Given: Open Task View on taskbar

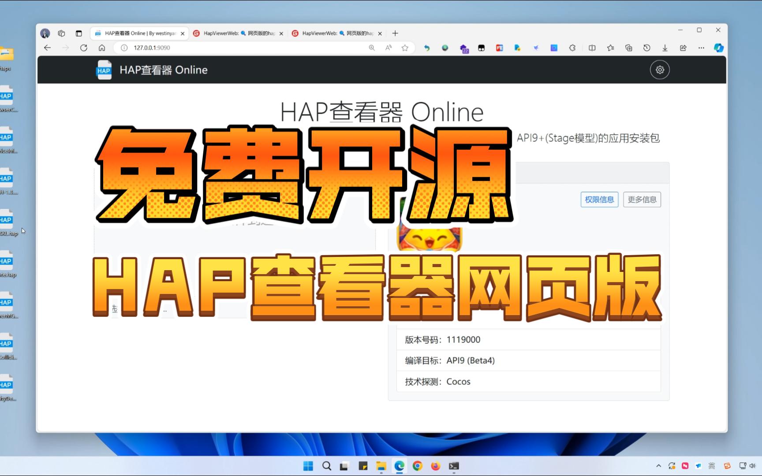Looking at the screenshot, I should pos(344,466).
